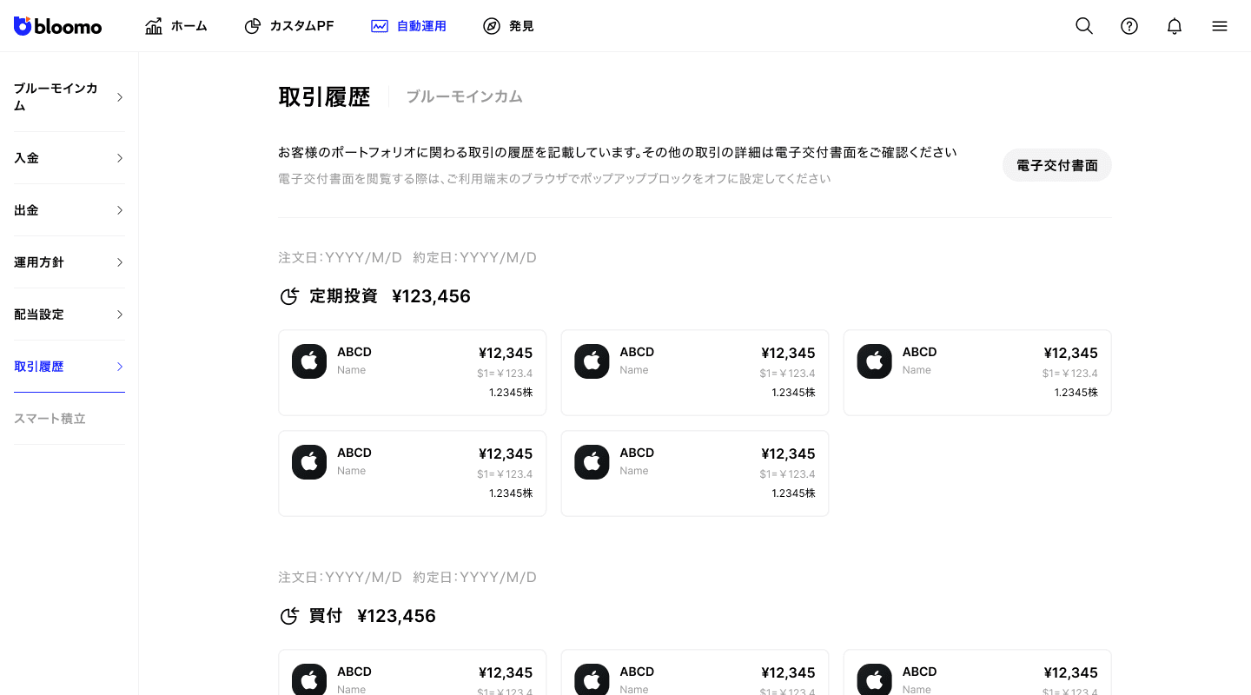1251x695 pixels.
Task: Click the 取引履歴 page heading
Action: pos(324,96)
